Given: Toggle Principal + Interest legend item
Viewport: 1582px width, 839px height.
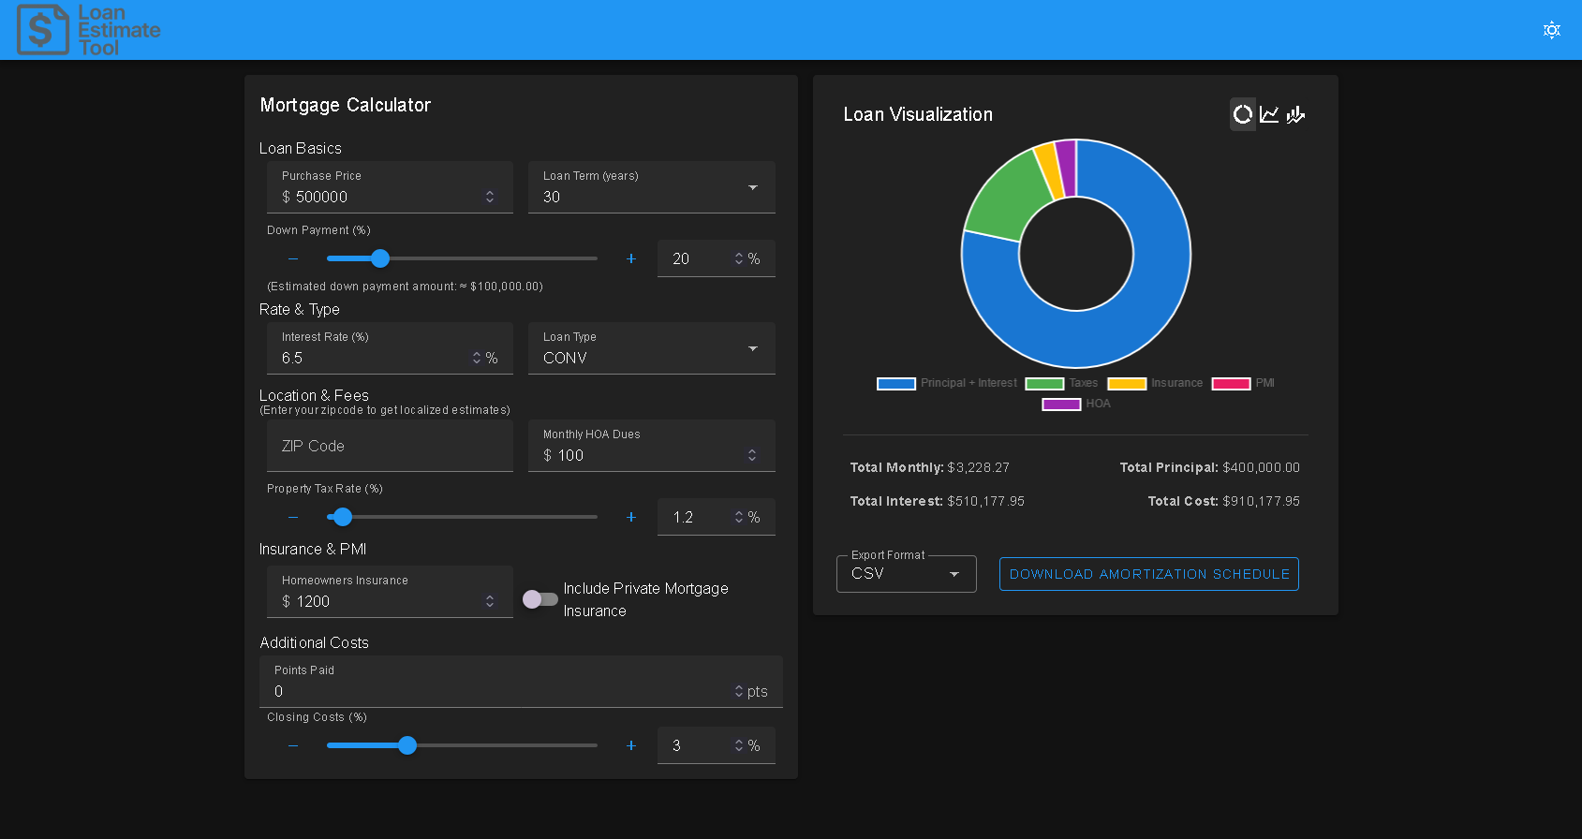Looking at the screenshot, I should 947,383.
